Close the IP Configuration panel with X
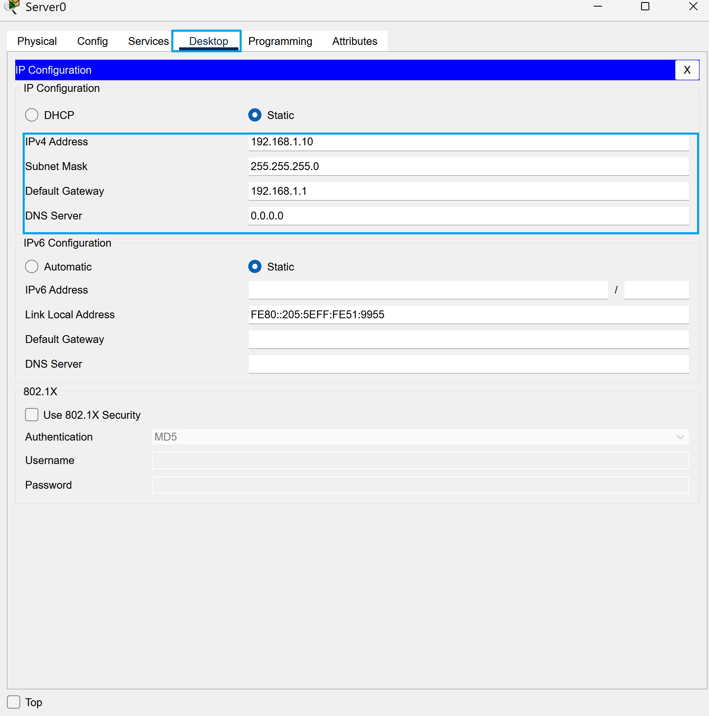The height and width of the screenshot is (716, 709). coord(687,70)
